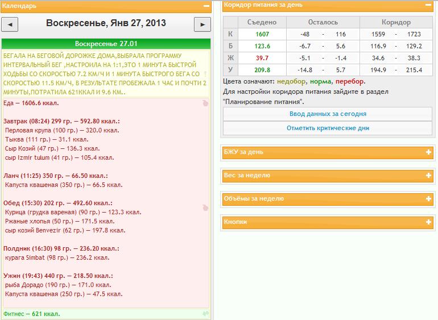
Task: Click the Объёмы за неделю header title
Action: (x=254, y=198)
